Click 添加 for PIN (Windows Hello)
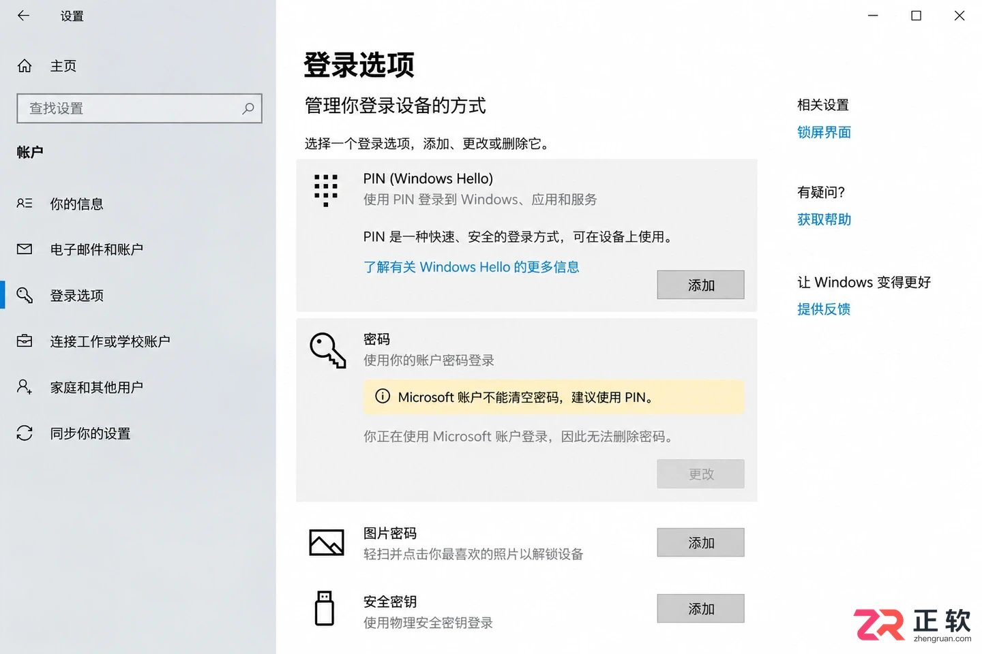Screen dimensions: 982x654 pos(700,285)
